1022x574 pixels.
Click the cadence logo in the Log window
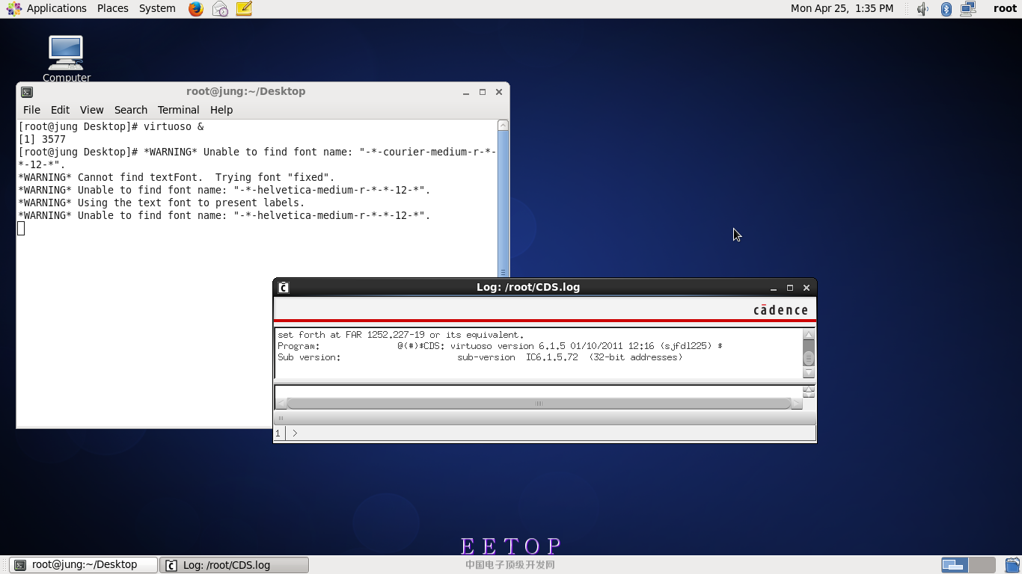[x=780, y=310]
